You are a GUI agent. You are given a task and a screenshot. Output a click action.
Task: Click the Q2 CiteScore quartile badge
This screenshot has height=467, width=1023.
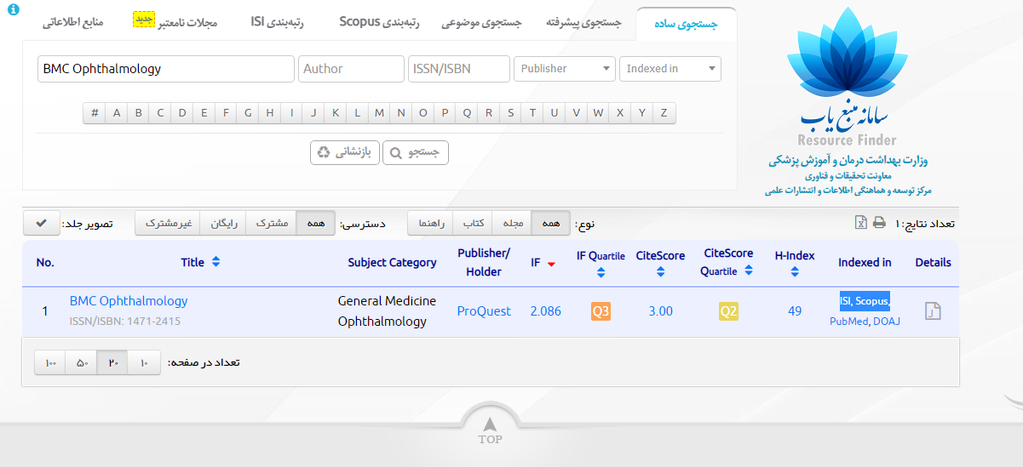coord(728,311)
